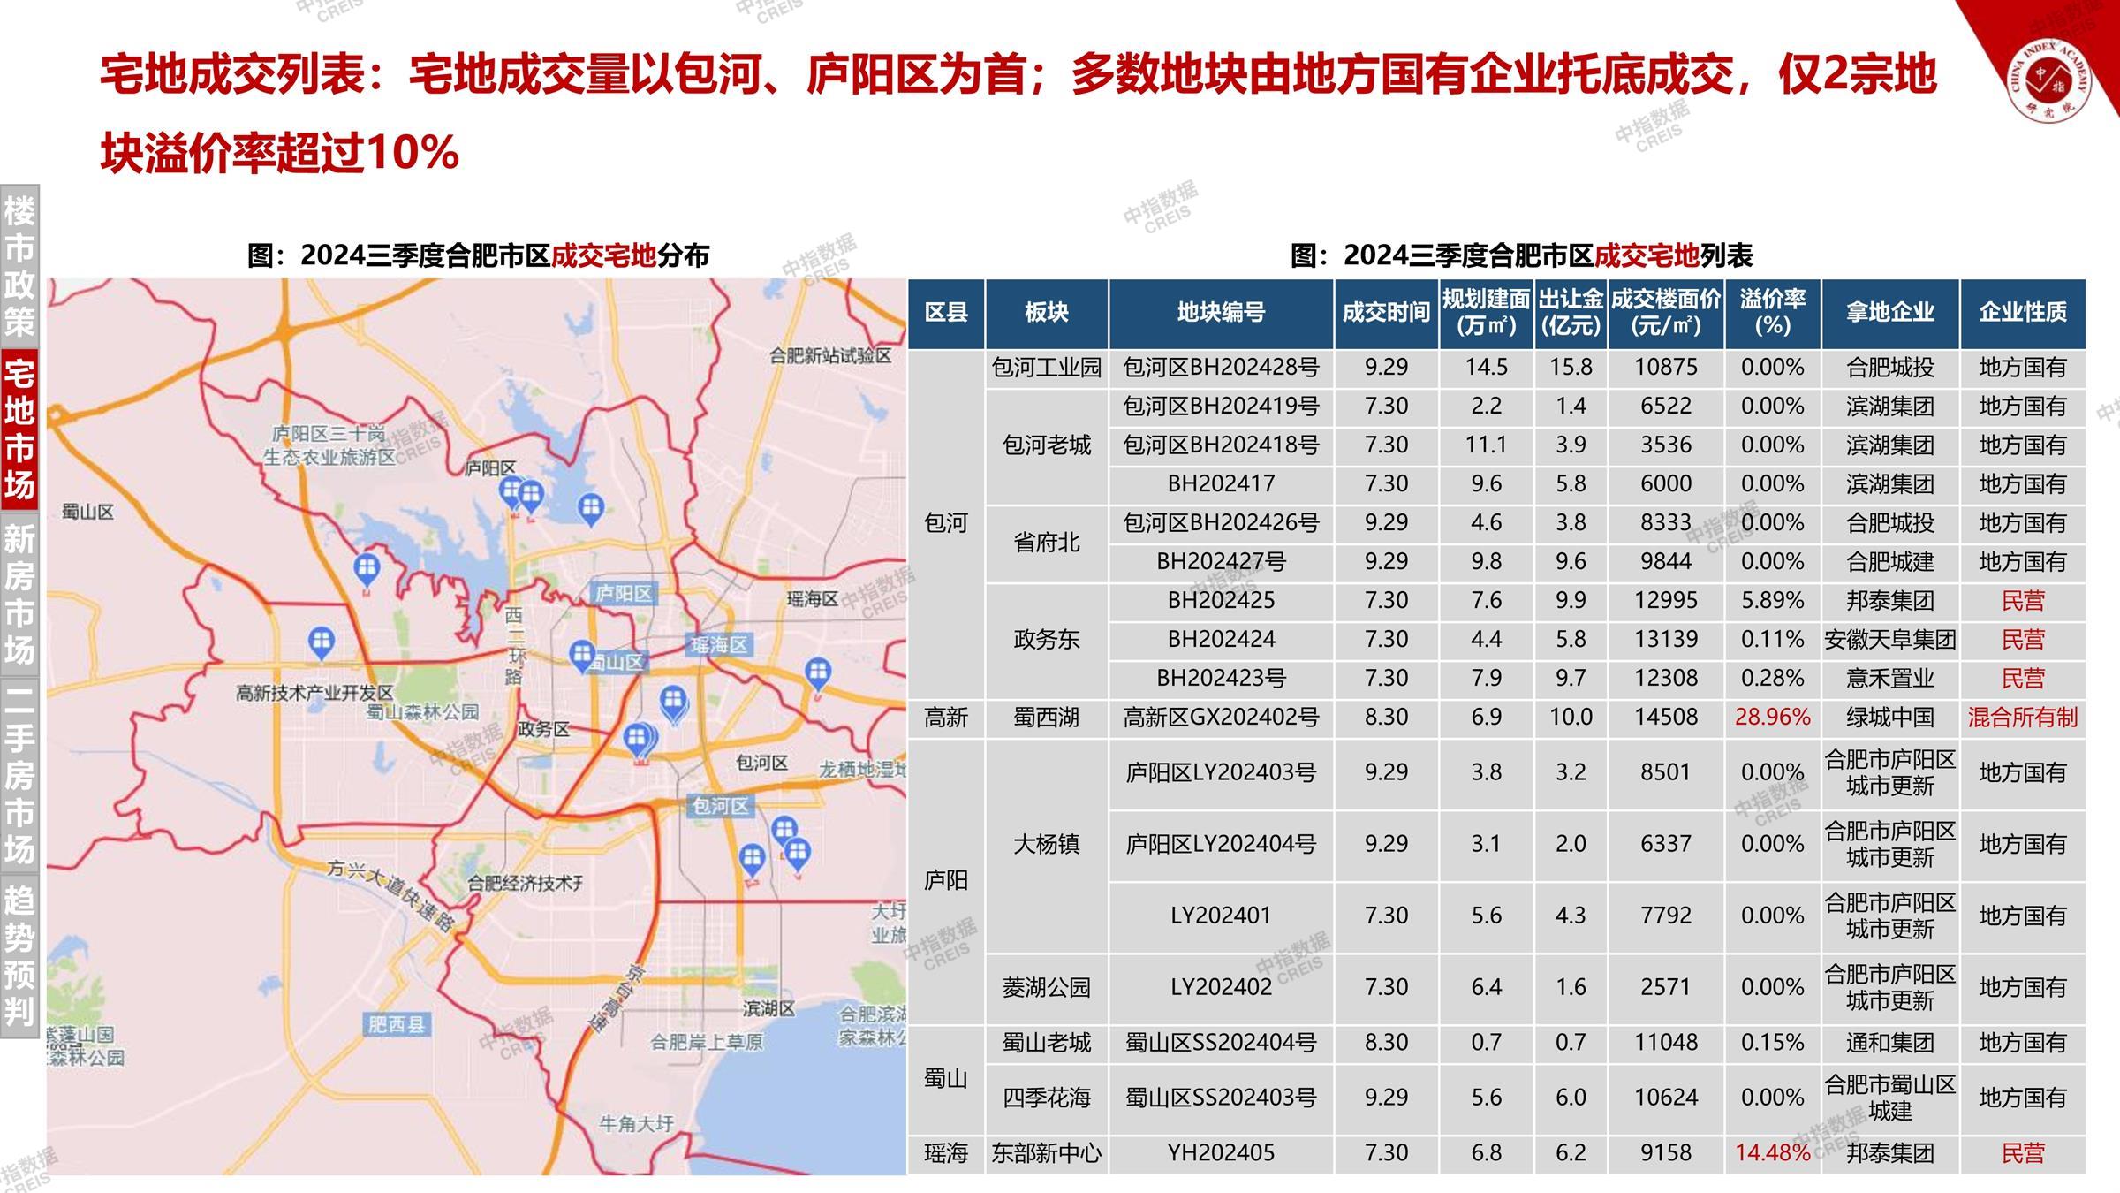
Task: Click the 混合所有制 enterprise type cell
Action: (x=2022, y=717)
